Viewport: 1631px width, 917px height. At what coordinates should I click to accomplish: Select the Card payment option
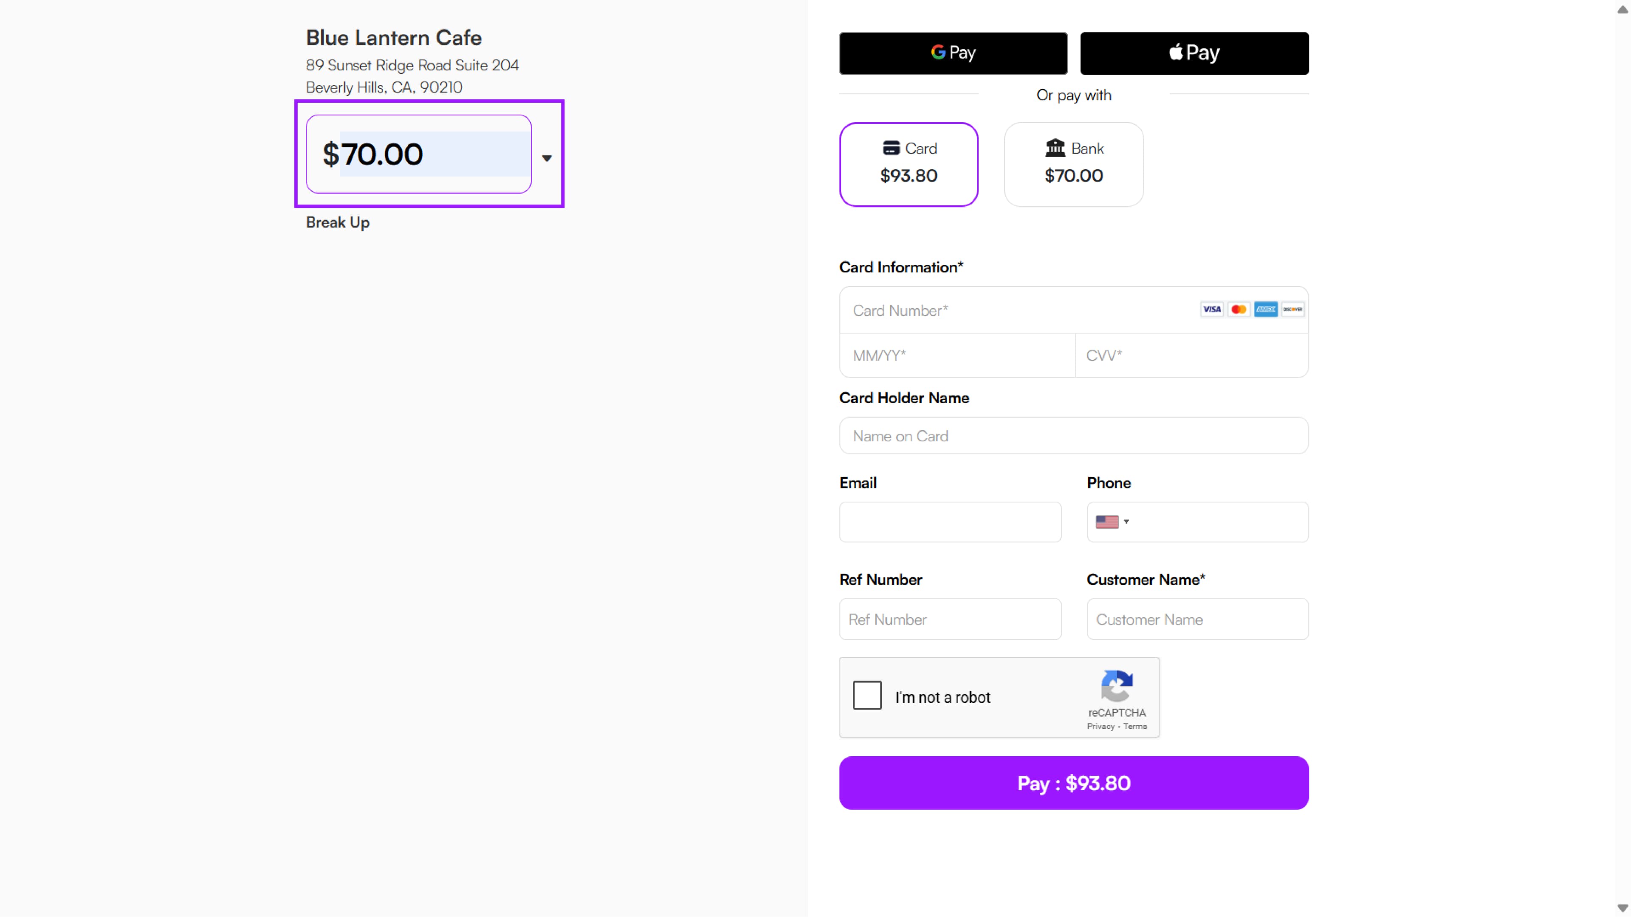(x=909, y=164)
